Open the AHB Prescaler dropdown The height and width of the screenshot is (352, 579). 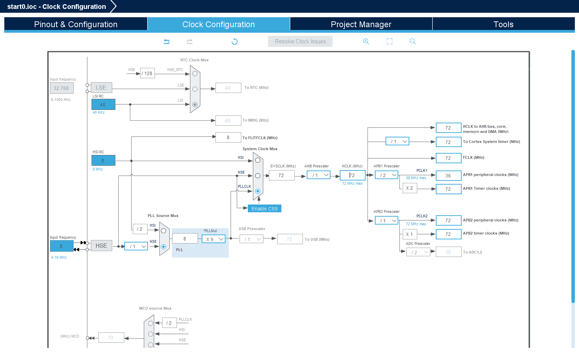pos(319,175)
